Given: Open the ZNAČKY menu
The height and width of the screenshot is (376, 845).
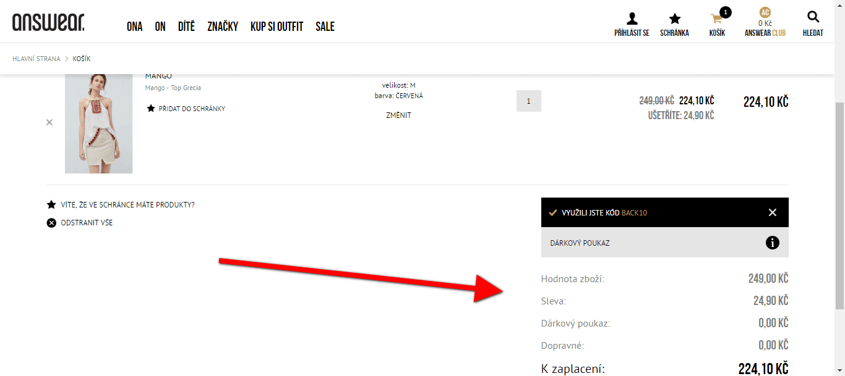Looking at the screenshot, I should (223, 27).
